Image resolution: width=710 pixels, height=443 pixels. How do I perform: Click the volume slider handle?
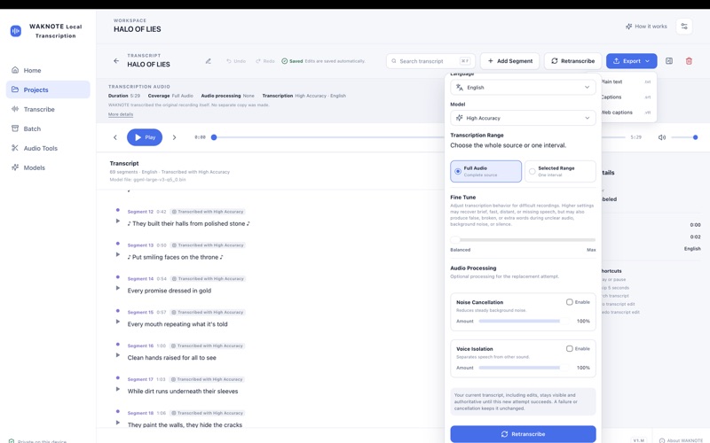[695, 137]
